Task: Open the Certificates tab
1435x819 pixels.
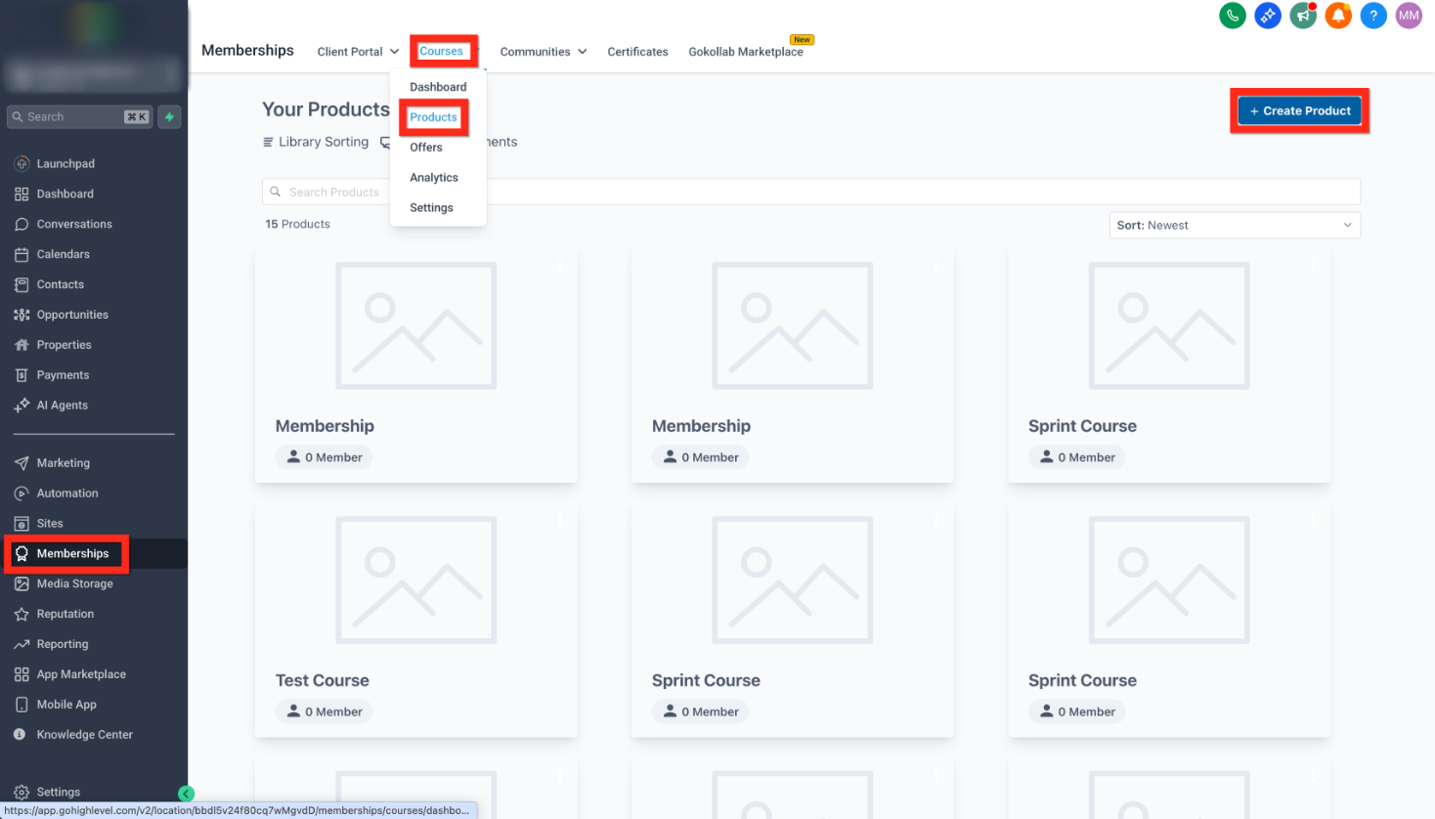Action: 637,52
